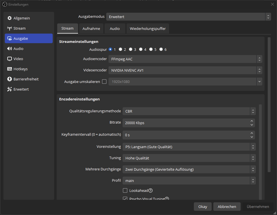
Task: Click the Abbrechen button
Action: pos(227,207)
